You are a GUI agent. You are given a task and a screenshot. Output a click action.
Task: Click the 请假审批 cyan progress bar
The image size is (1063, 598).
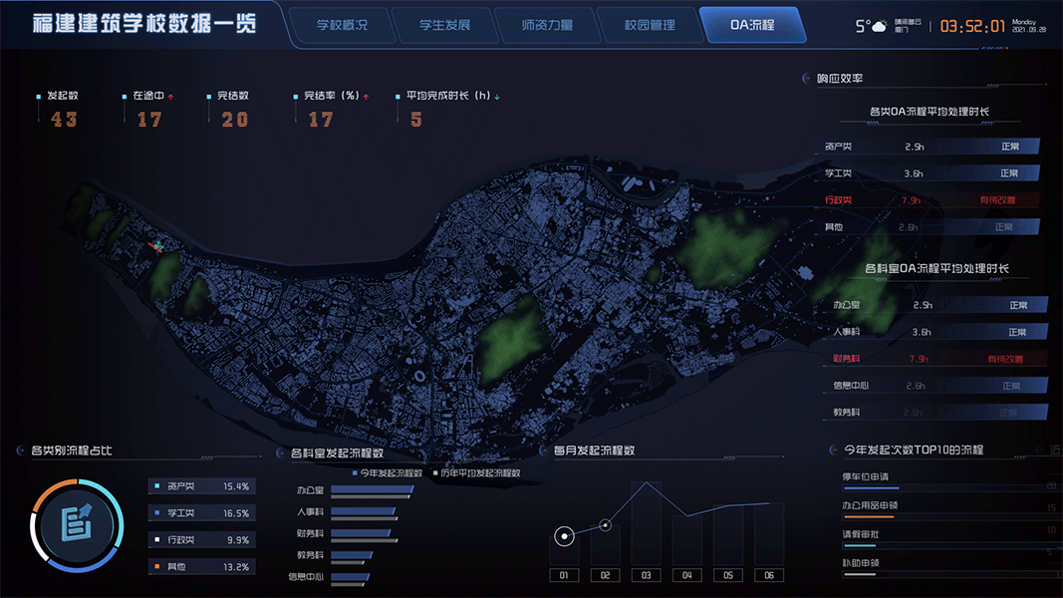click(859, 546)
